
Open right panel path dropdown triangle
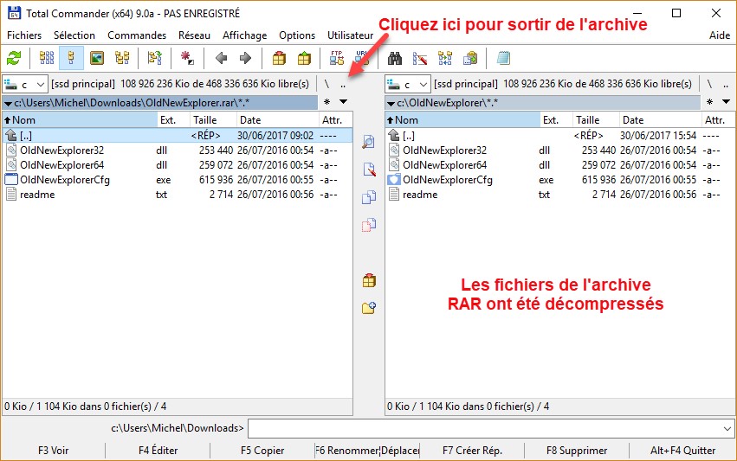[x=391, y=103]
